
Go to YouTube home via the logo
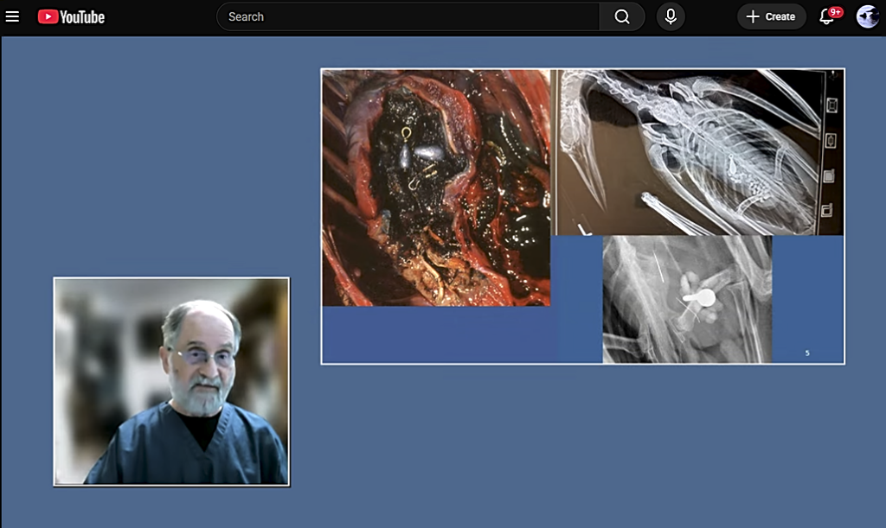(x=71, y=17)
